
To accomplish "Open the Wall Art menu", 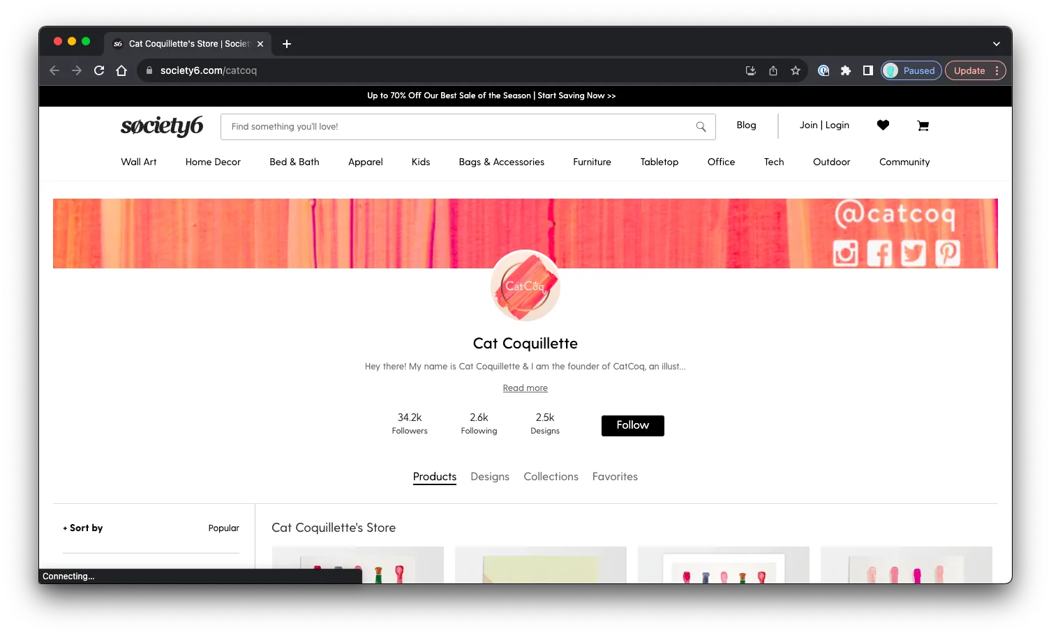I will click(x=139, y=162).
